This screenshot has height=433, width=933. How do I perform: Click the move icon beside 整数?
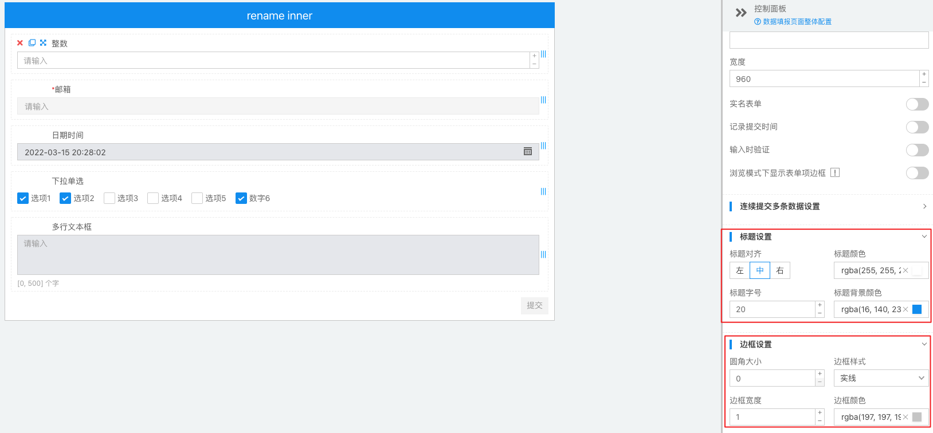(43, 43)
